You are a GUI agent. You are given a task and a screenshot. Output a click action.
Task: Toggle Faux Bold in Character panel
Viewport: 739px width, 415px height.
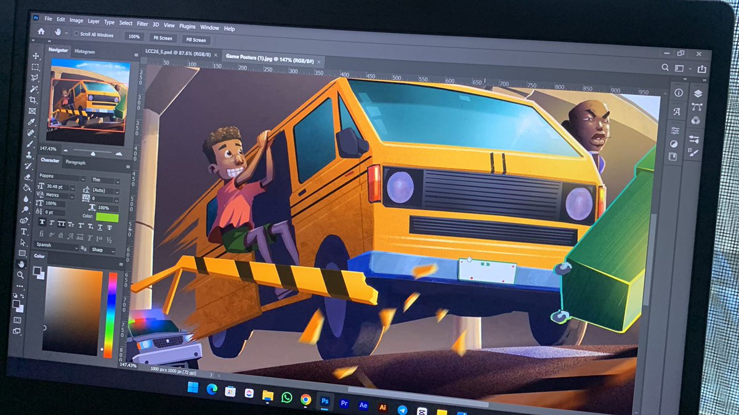point(42,222)
